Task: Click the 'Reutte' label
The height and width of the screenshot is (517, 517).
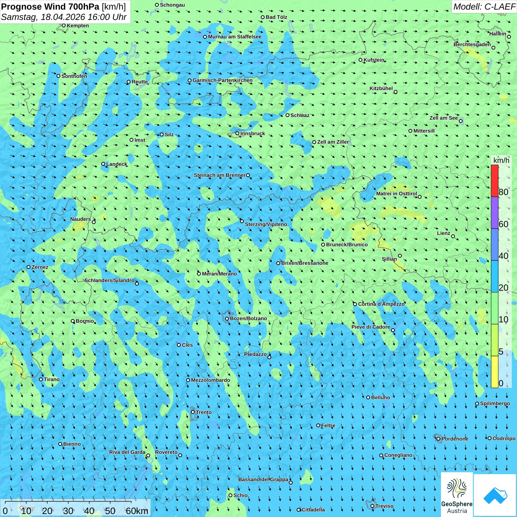Action: pos(140,82)
